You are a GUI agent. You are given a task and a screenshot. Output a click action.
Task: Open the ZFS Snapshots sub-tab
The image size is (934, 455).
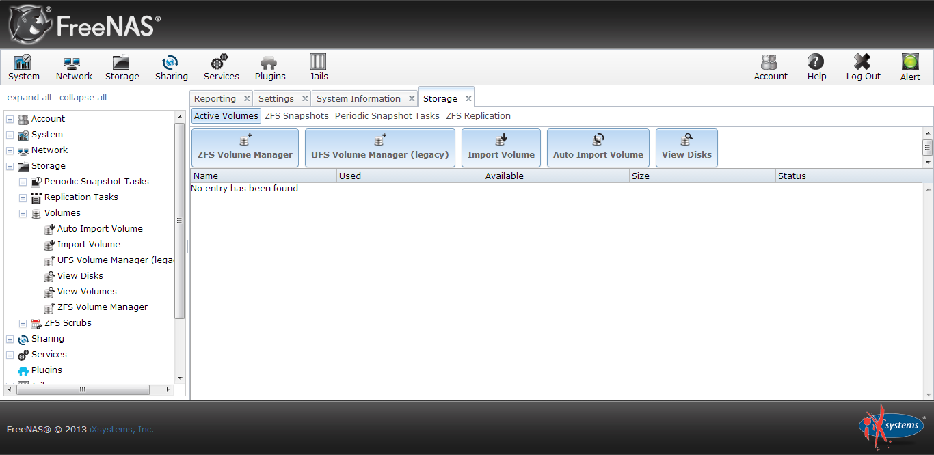click(297, 116)
